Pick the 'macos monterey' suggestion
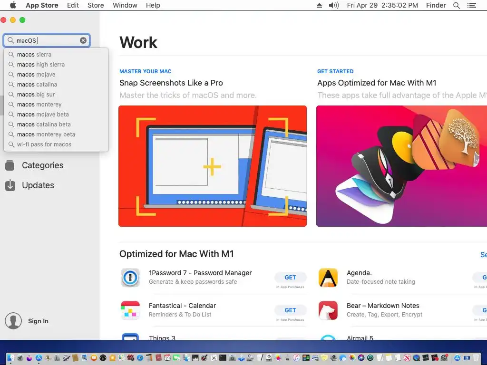This screenshot has width=487, height=365. [56, 104]
